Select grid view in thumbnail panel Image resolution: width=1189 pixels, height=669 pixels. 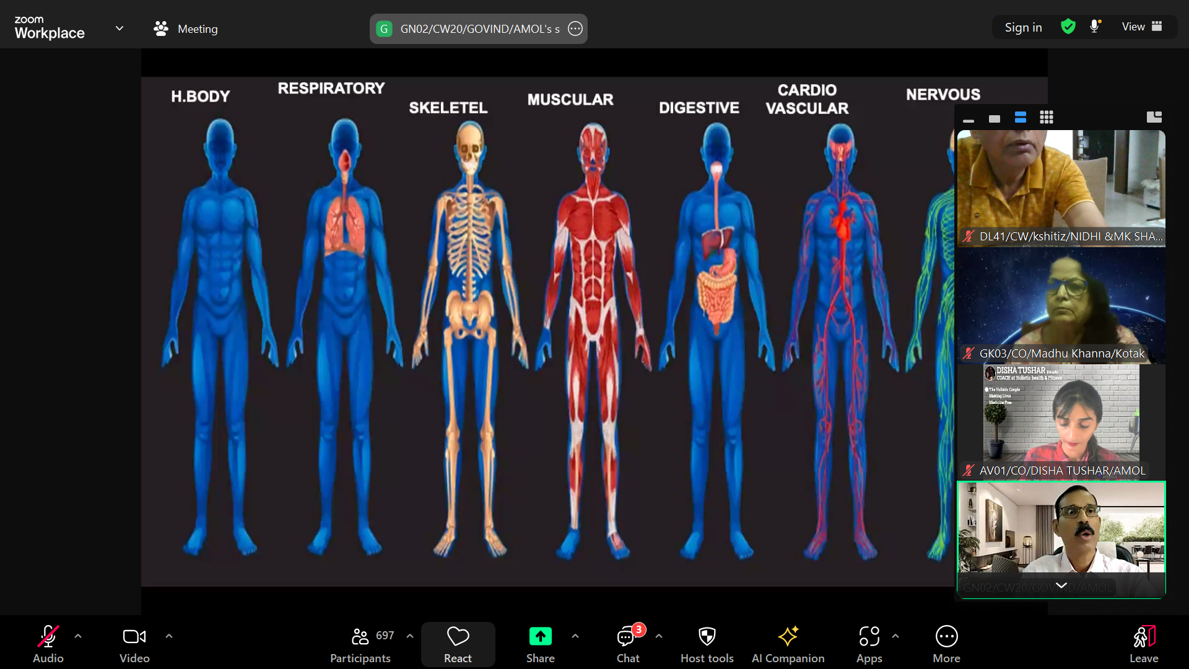(x=1047, y=118)
